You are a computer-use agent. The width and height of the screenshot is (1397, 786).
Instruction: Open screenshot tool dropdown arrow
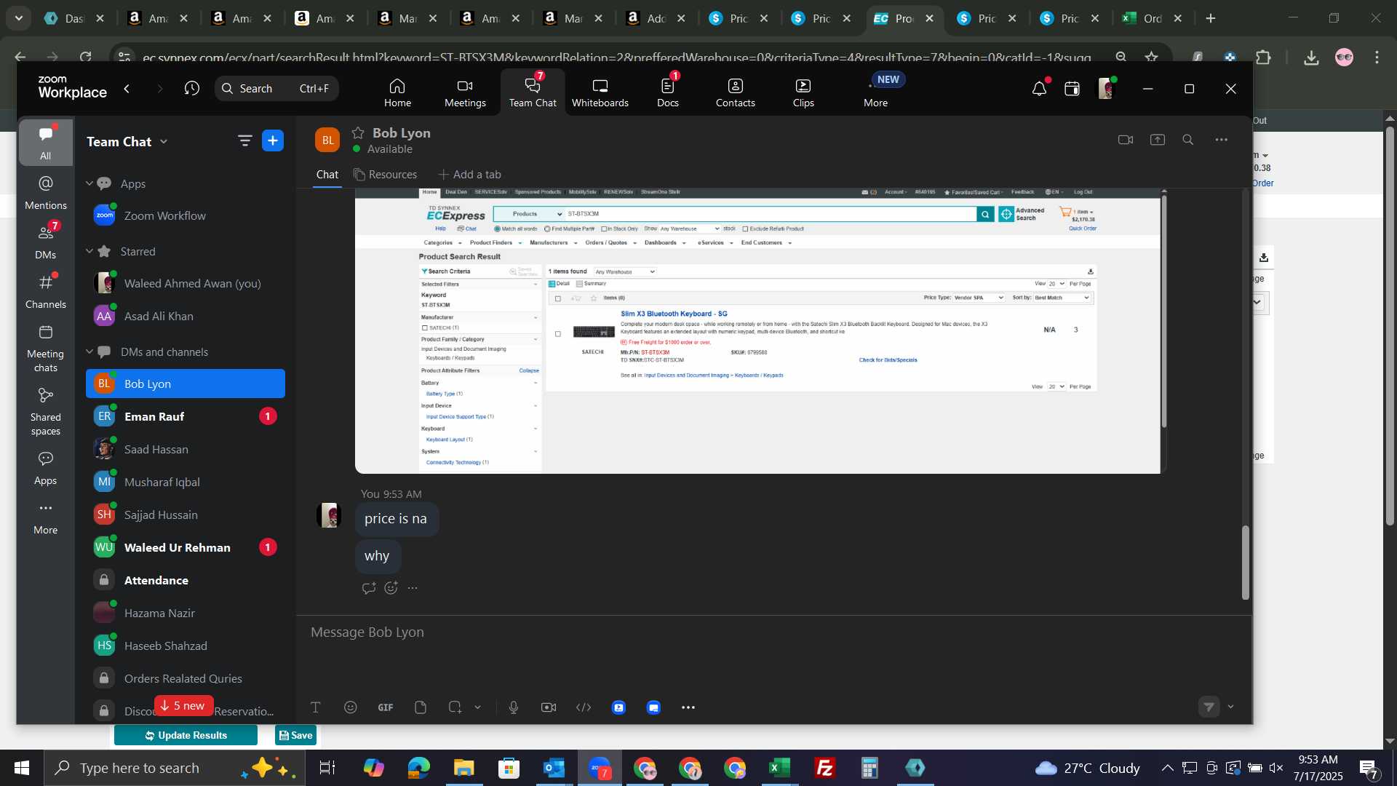[478, 707]
